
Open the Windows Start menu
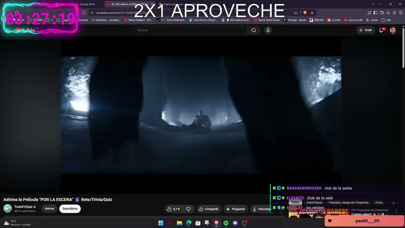(161, 223)
